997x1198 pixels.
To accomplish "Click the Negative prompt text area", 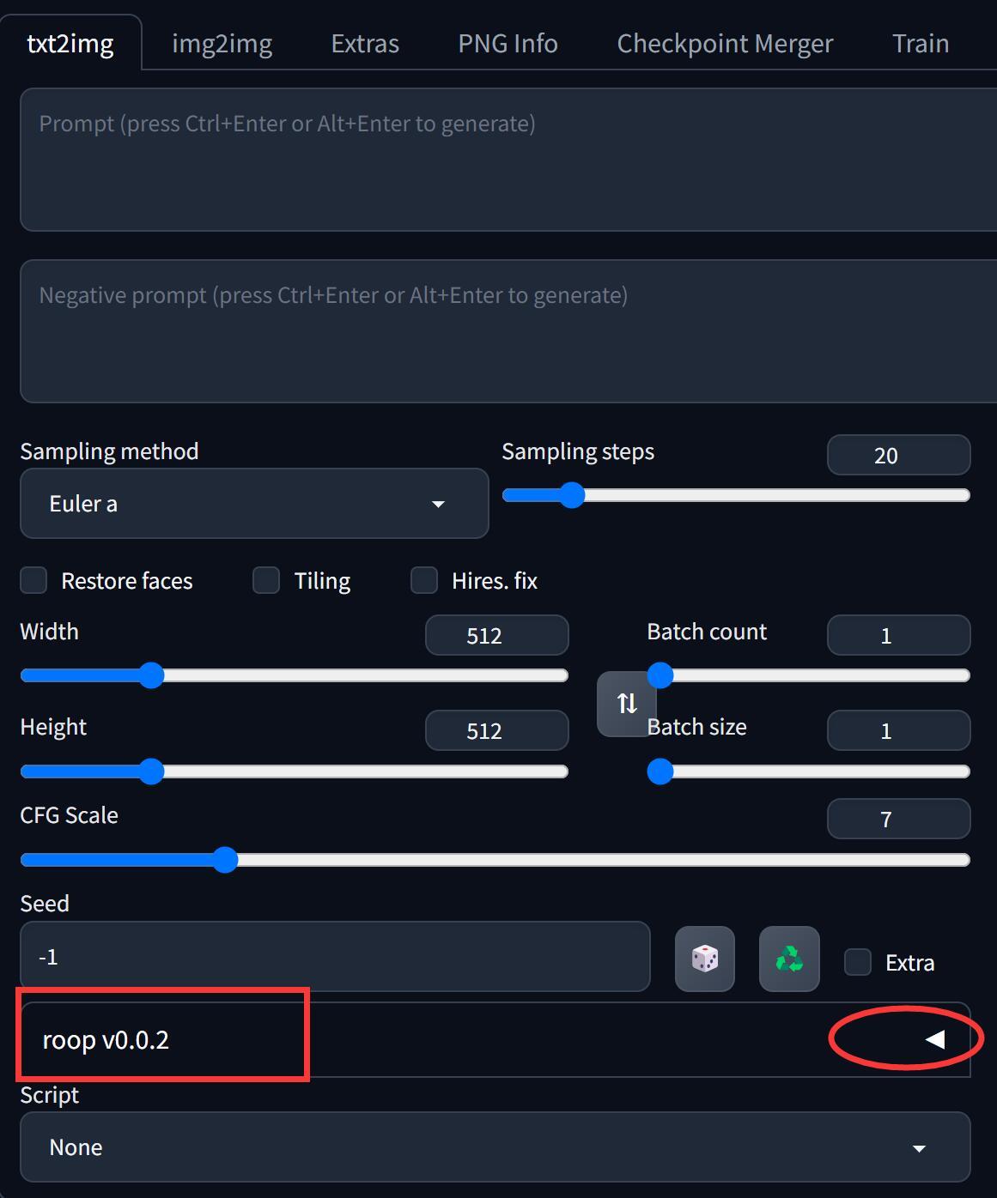I will (x=508, y=331).
